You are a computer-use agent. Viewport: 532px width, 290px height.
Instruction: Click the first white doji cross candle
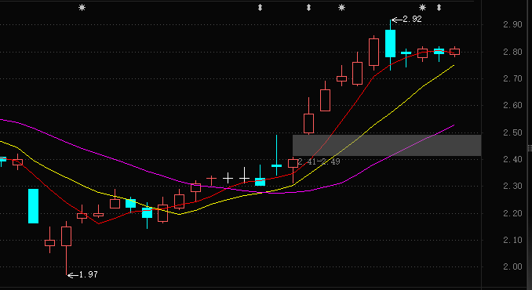click(x=228, y=177)
